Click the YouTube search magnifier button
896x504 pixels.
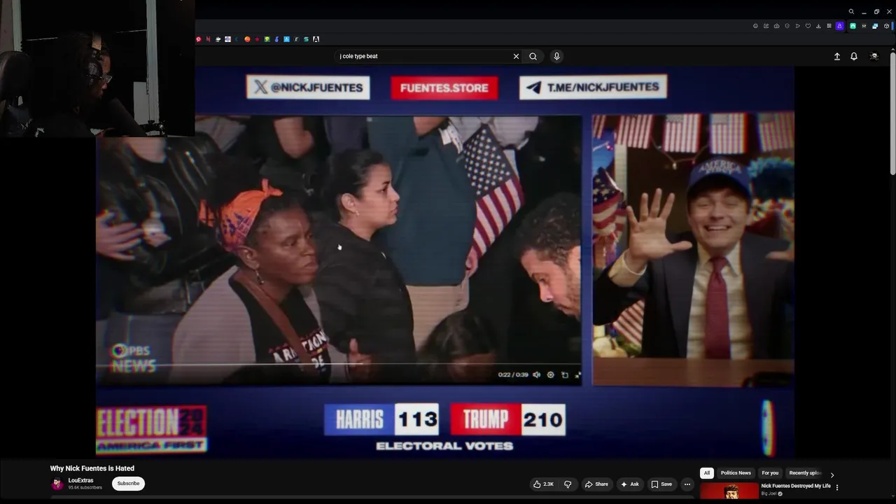[533, 56]
